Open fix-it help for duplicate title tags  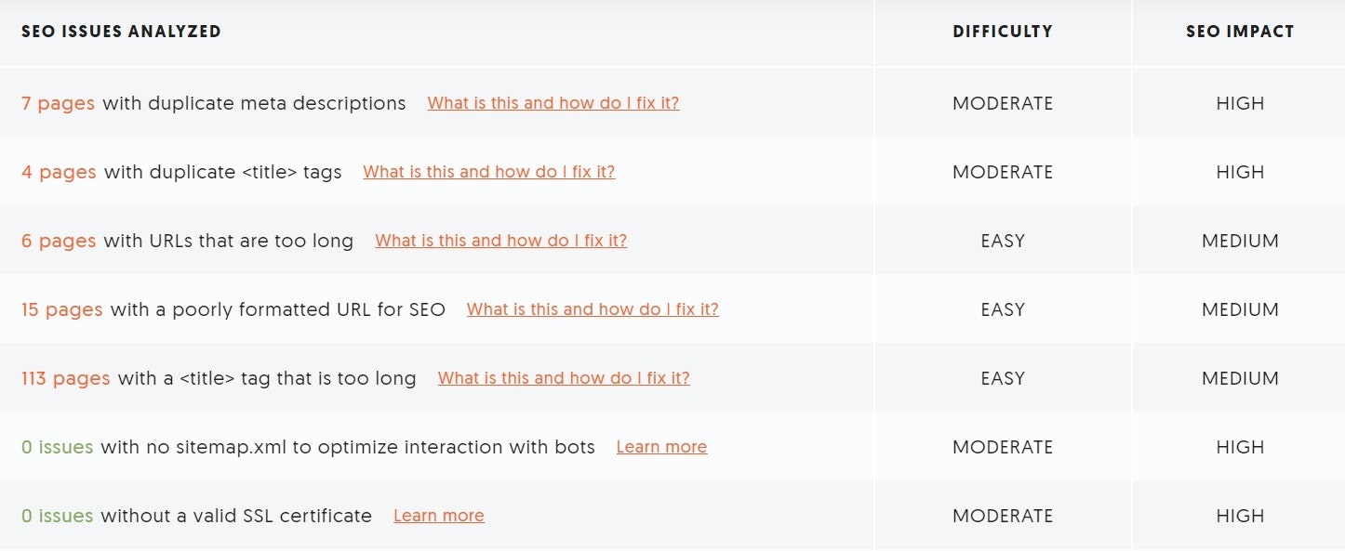click(488, 172)
